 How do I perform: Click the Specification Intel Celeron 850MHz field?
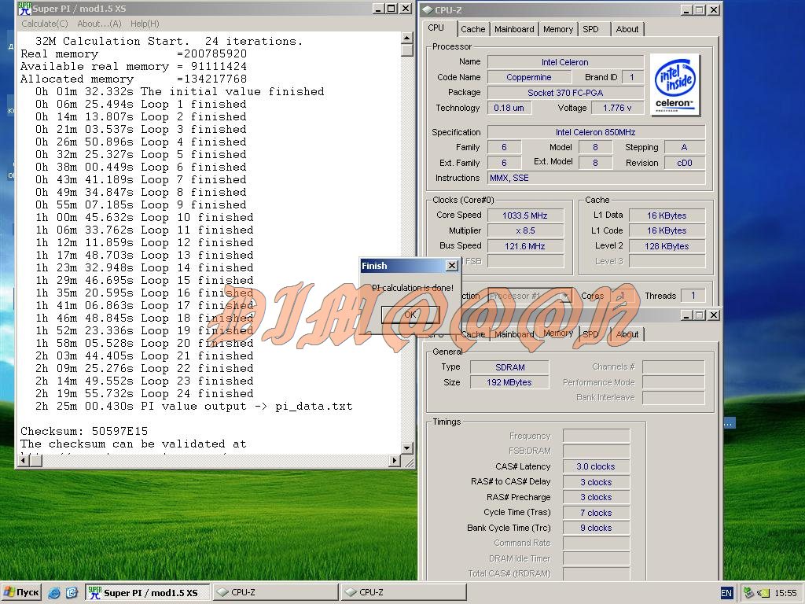[x=596, y=132]
